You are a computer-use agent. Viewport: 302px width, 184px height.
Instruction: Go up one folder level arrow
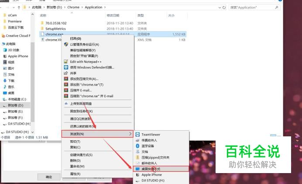click(x=19, y=7)
